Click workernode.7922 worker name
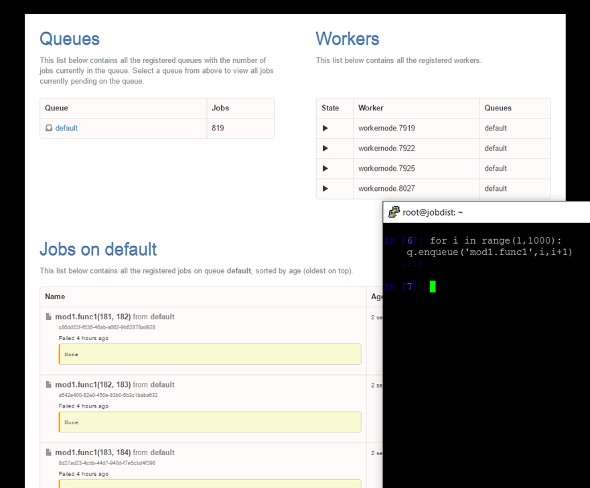Screen dimensions: 590x488 tap(386, 148)
